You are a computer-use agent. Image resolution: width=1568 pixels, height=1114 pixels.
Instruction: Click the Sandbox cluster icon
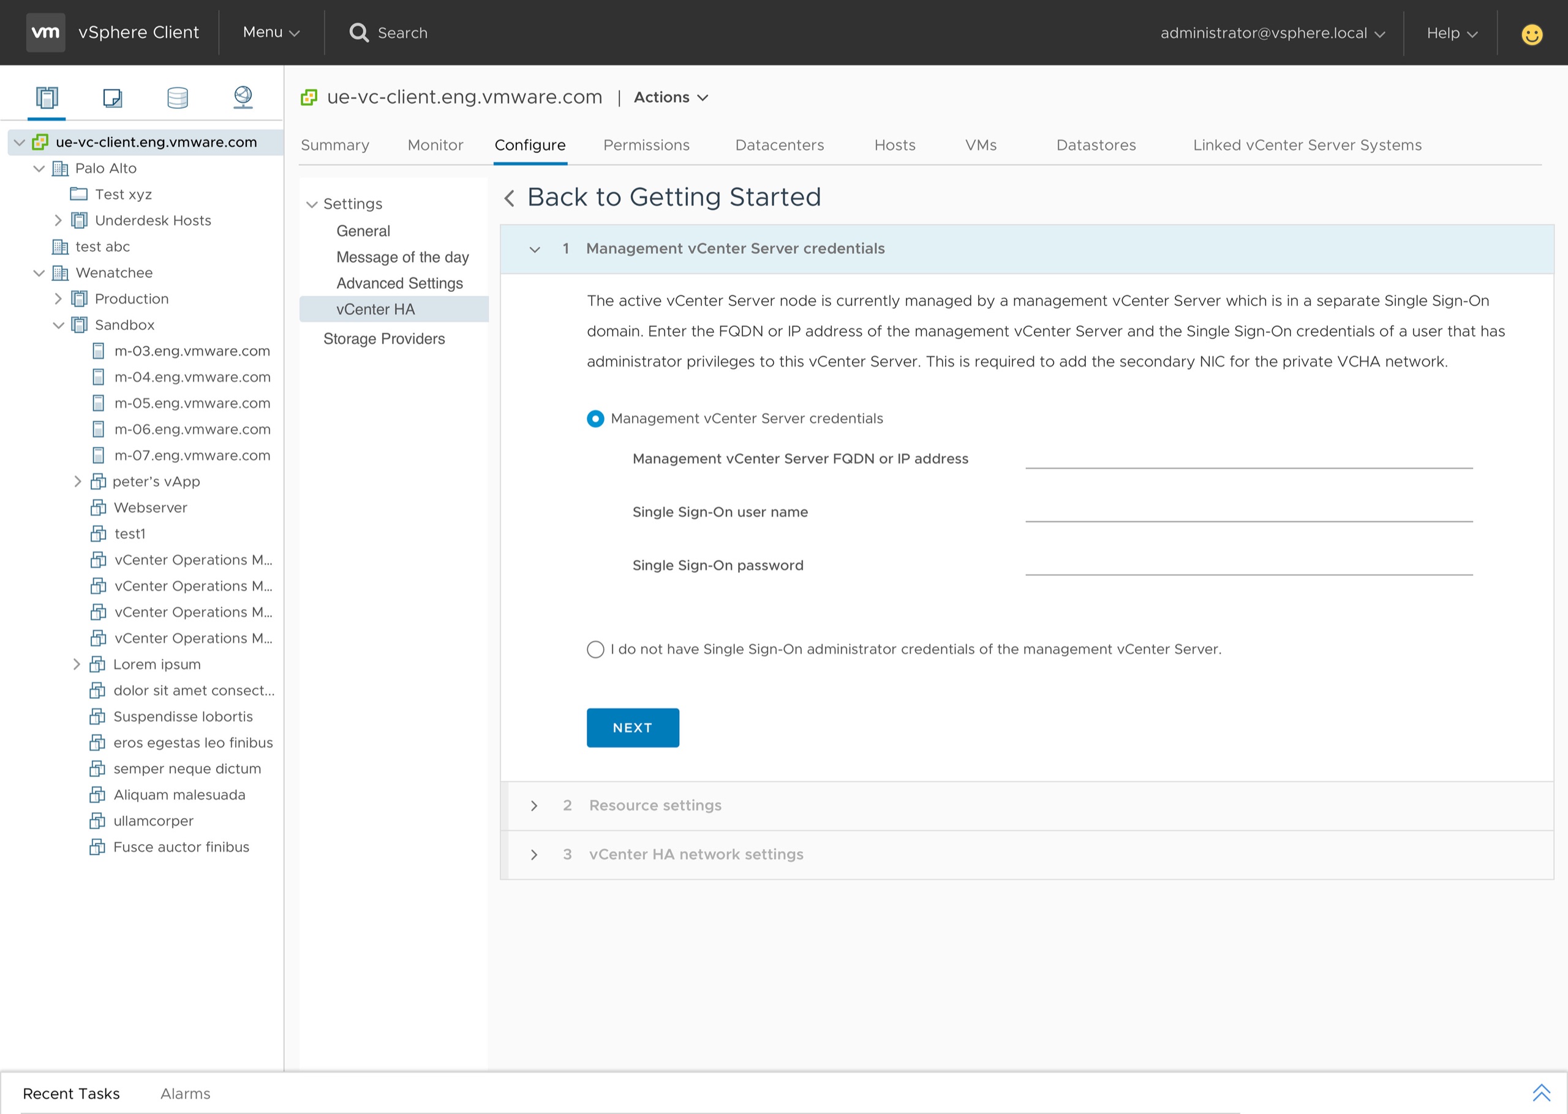coord(80,325)
